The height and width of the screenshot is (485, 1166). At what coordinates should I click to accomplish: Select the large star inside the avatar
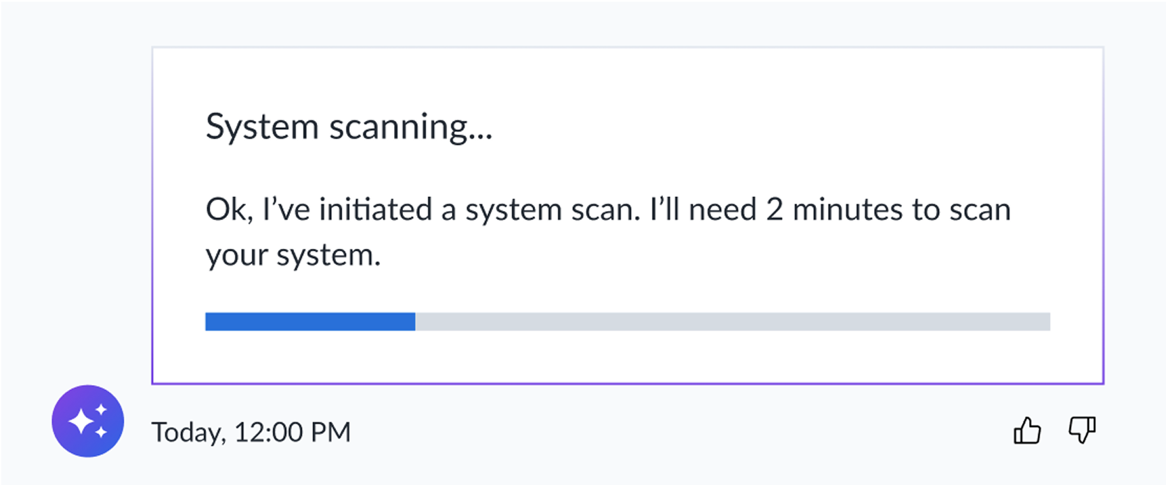coord(82,422)
